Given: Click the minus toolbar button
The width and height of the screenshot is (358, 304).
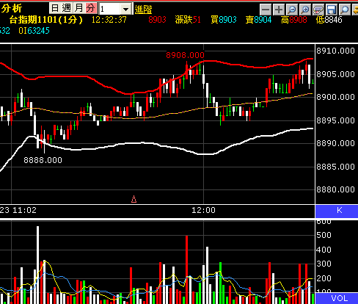Looking at the screenshot, I should [266, 10].
